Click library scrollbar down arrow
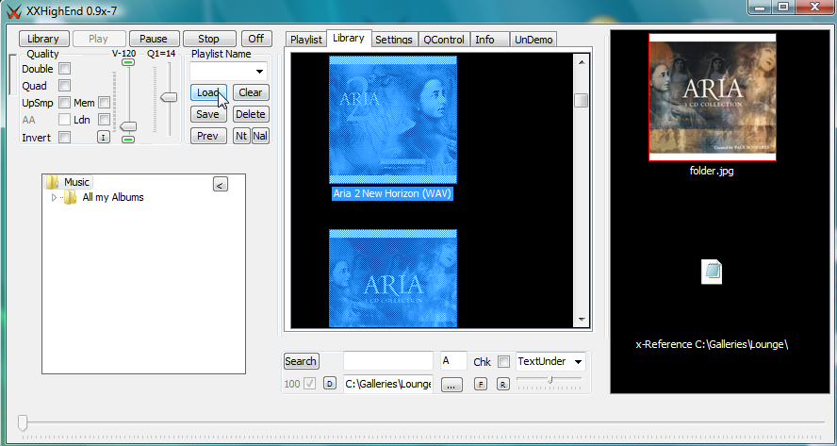This screenshot has width=837, height=446. (x=582, y=320)
